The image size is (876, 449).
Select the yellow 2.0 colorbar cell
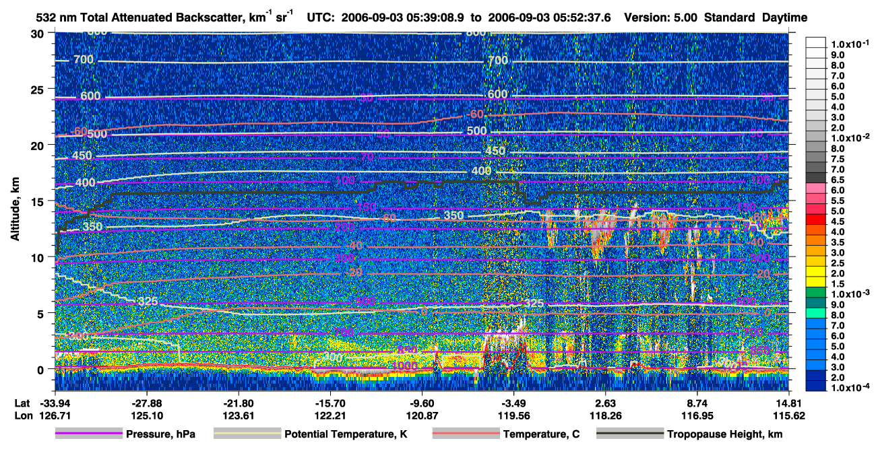tap(817, 271)
